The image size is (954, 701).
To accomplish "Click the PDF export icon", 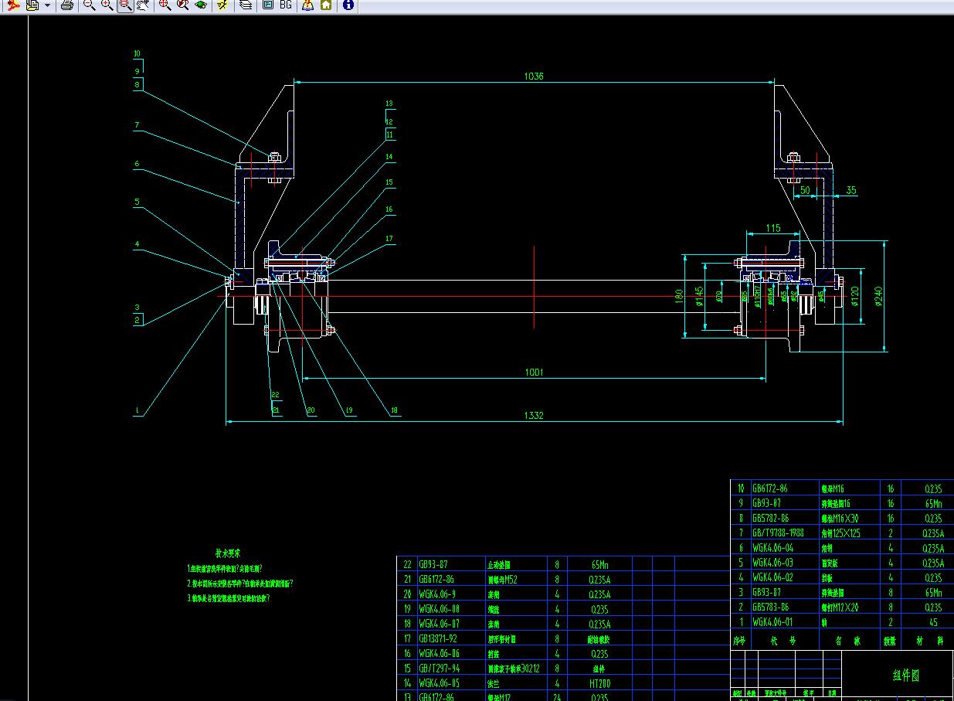I will (13, 5).
